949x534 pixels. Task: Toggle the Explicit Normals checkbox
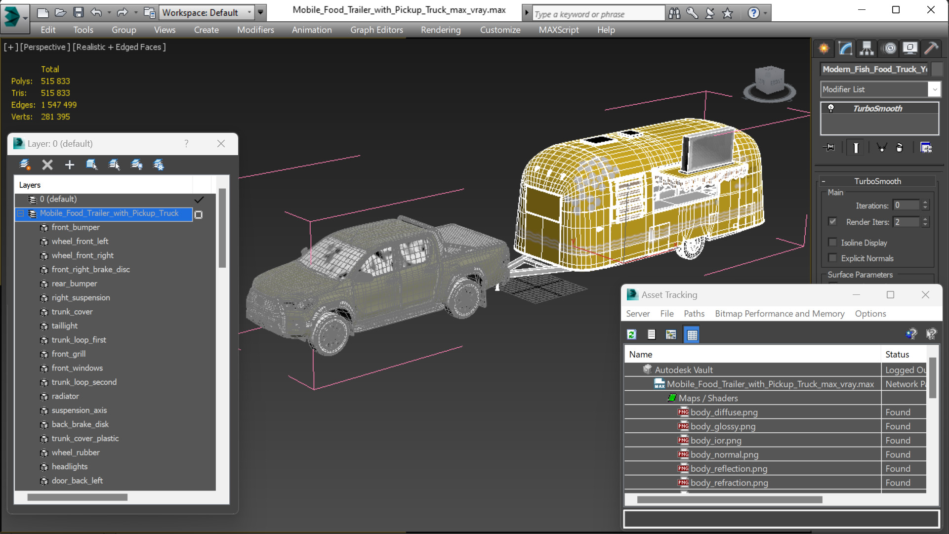833,257
